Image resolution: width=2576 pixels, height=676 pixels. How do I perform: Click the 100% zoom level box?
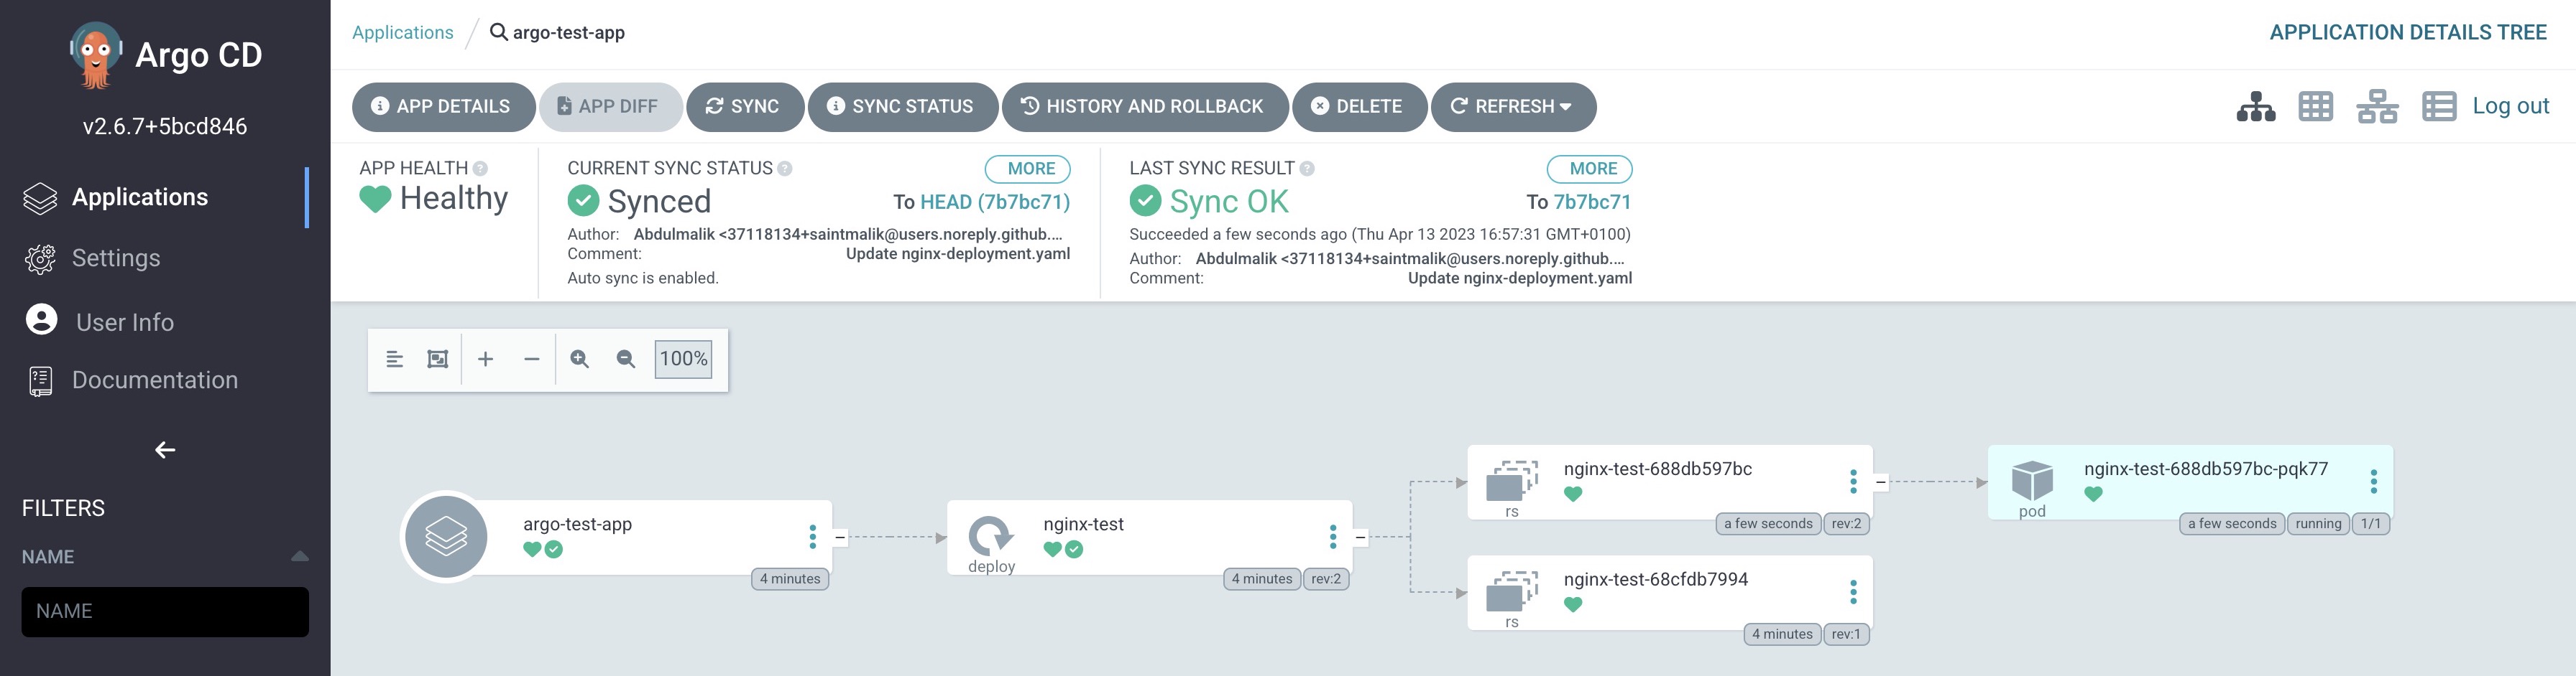tap(683, 360)
